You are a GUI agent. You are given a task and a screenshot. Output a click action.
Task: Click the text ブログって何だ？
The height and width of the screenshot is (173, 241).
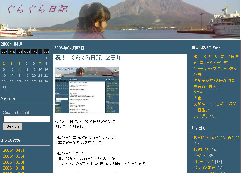[69, 153]
